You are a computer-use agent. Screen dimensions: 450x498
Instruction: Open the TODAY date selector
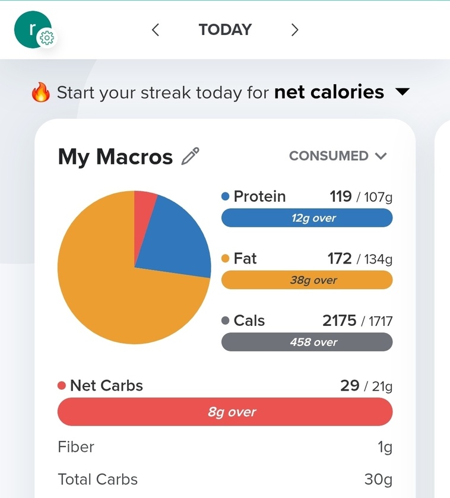coord(225,30)
